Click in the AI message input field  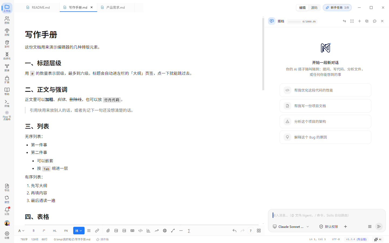click(327, 215)
